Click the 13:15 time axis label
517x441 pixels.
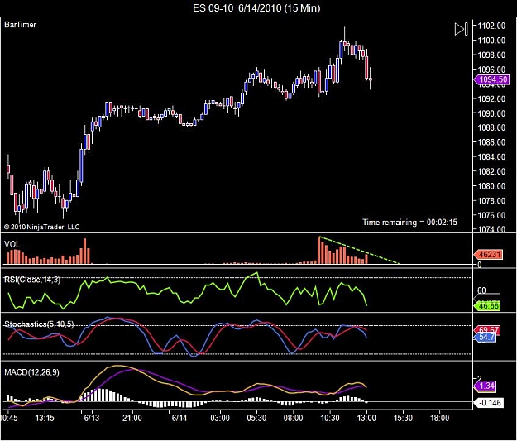(45, 418)
